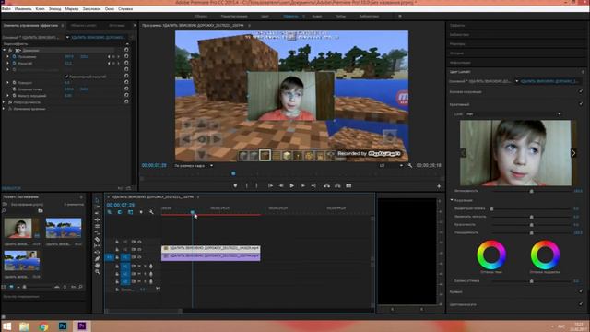590x332 pixels.
Task: Show next Look preview arrow
Action: coord(573,153)
